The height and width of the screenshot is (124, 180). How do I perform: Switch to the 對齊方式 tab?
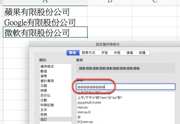pos(89,53)
